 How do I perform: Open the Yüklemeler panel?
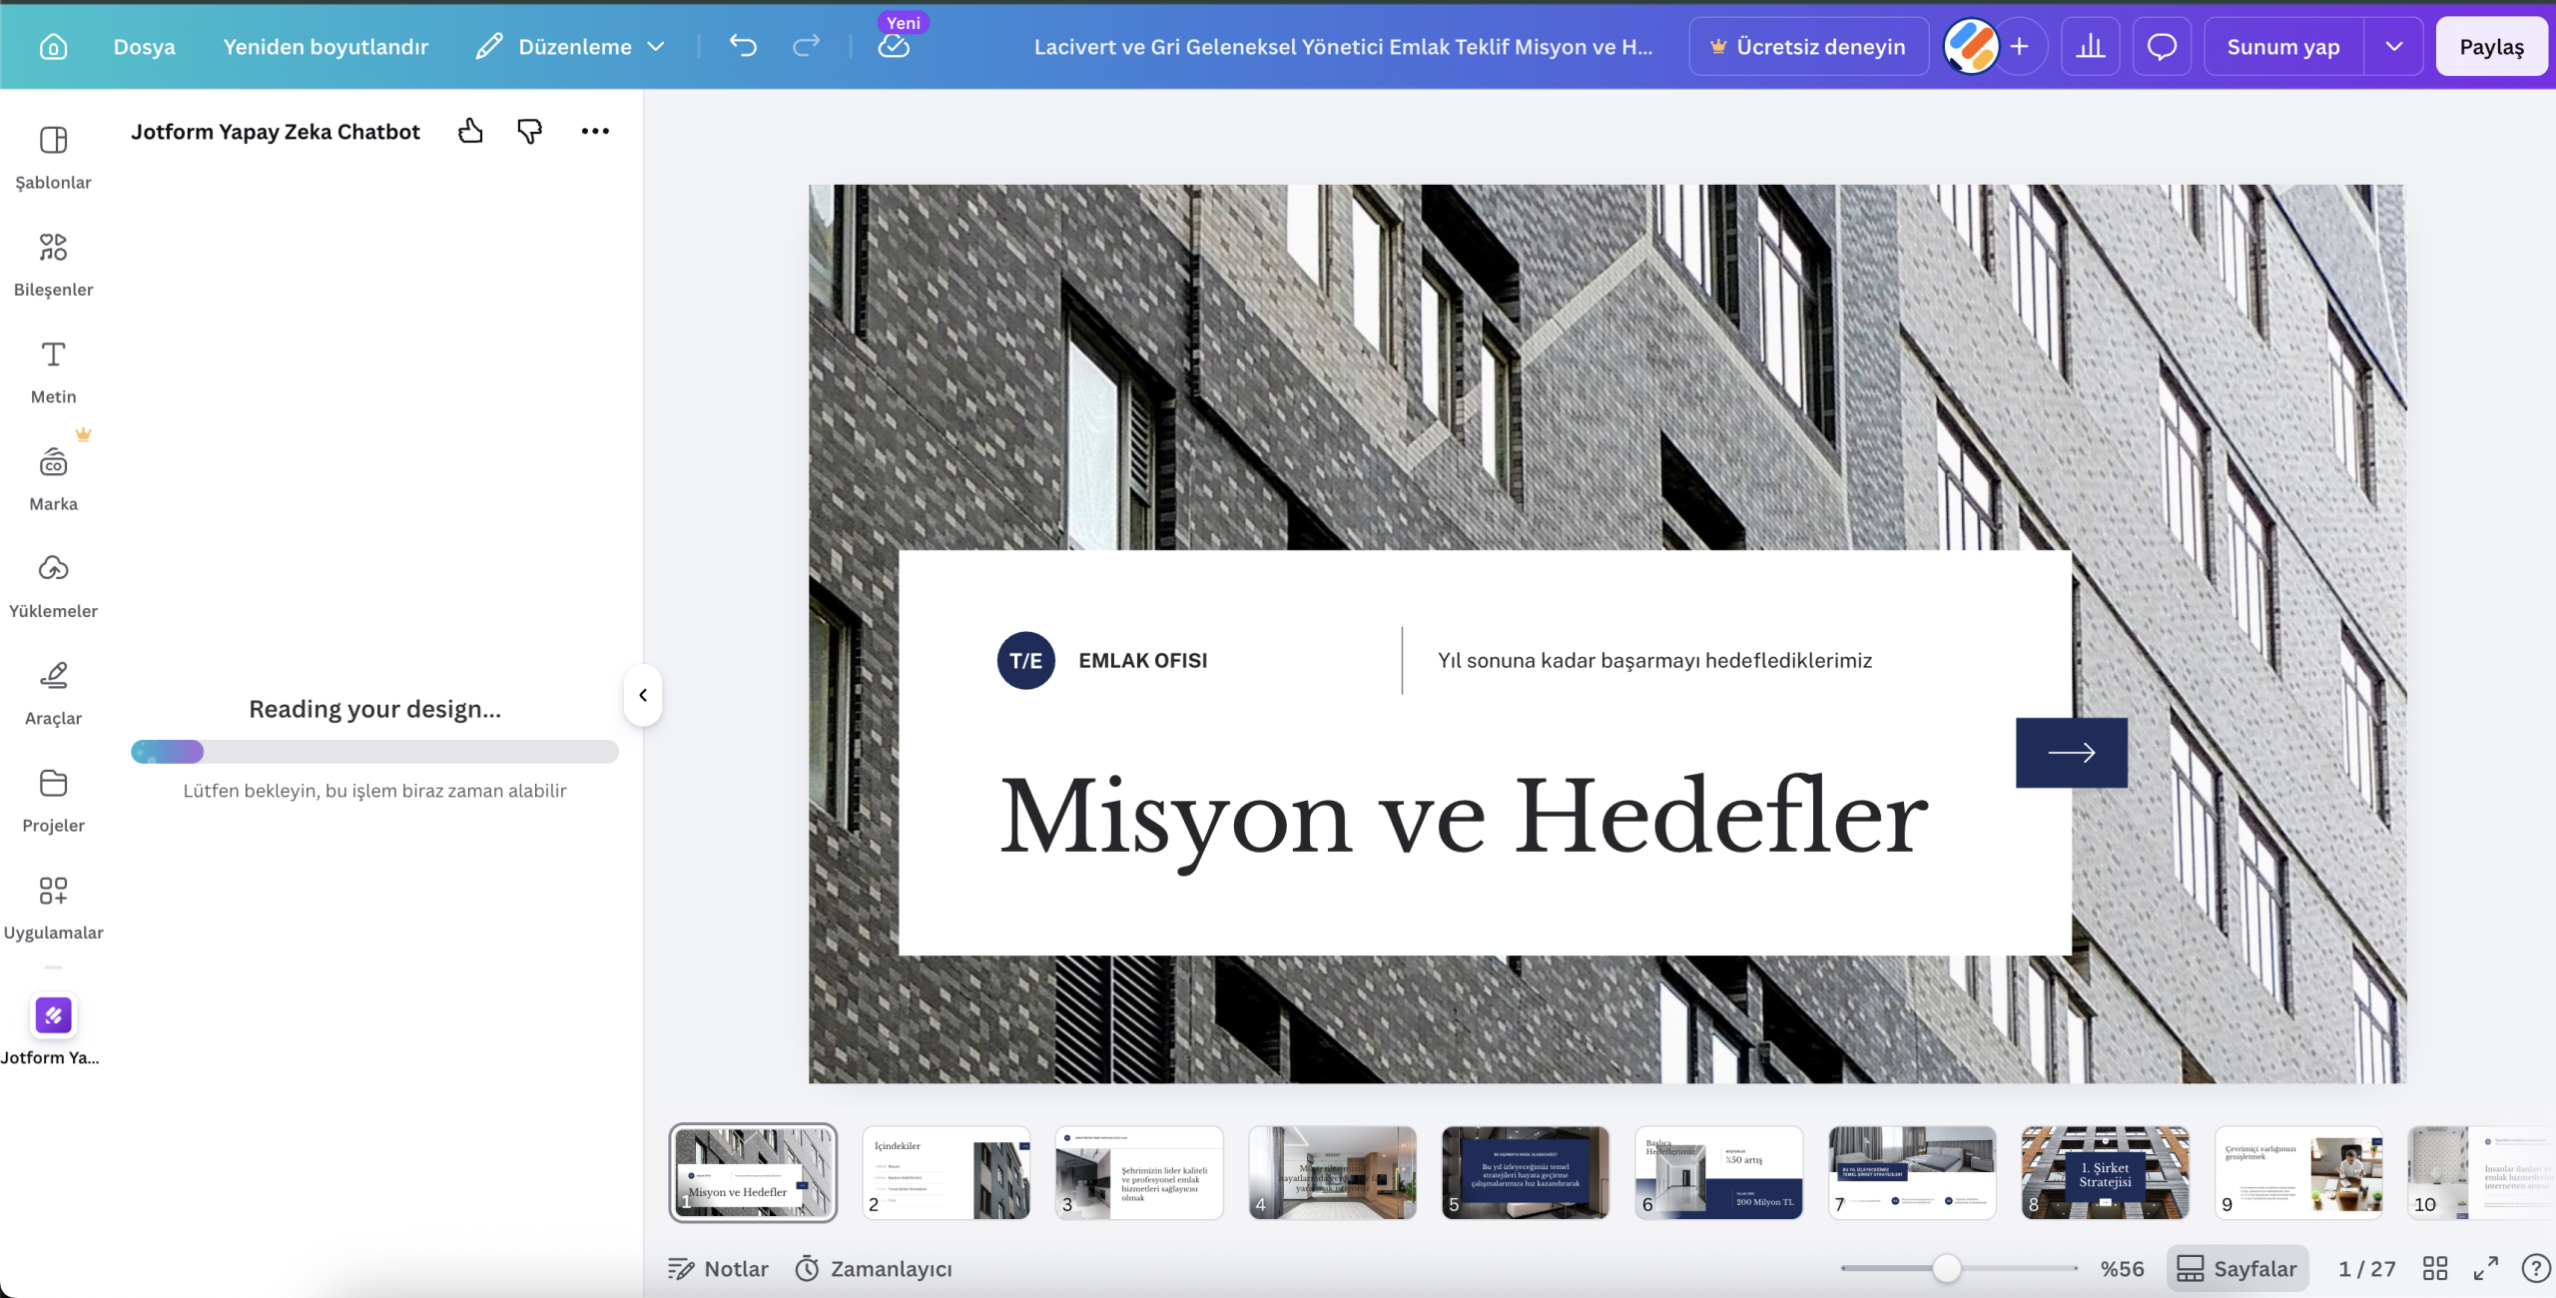pos(53,584)
